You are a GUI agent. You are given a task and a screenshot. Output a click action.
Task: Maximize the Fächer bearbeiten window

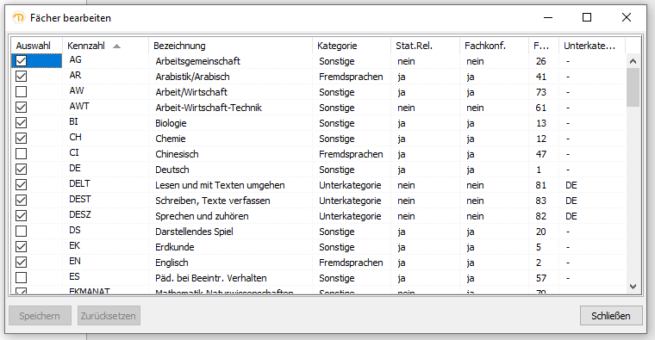[x=587, y=17]
